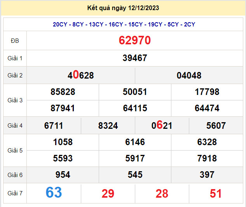Click the special prize number 62970
The image size is (246, 207).
click(135, 40)
